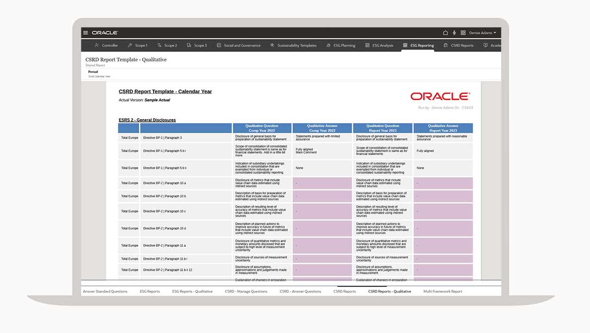Expand the Denise Adams user menu
The image size is (590, 333).
click(x=482, y=33)
